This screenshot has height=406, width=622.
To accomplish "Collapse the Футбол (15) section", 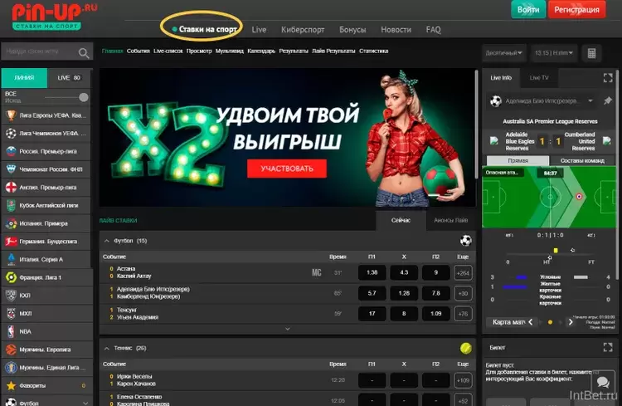I will click(x=107, y=241).
